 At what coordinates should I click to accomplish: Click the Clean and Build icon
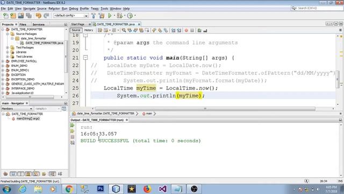pyautogui.click(x=102, y=16)
